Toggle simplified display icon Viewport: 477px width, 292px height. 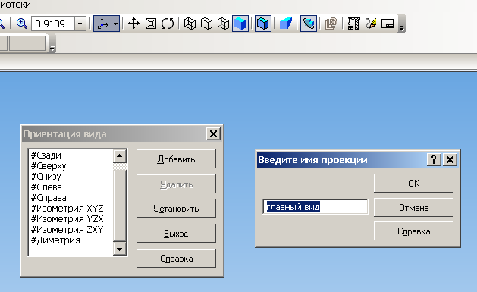click(x=309, y=24)
